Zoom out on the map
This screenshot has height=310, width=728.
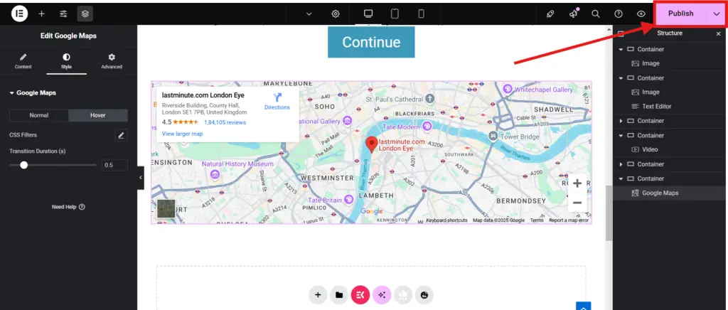[577, 203]
